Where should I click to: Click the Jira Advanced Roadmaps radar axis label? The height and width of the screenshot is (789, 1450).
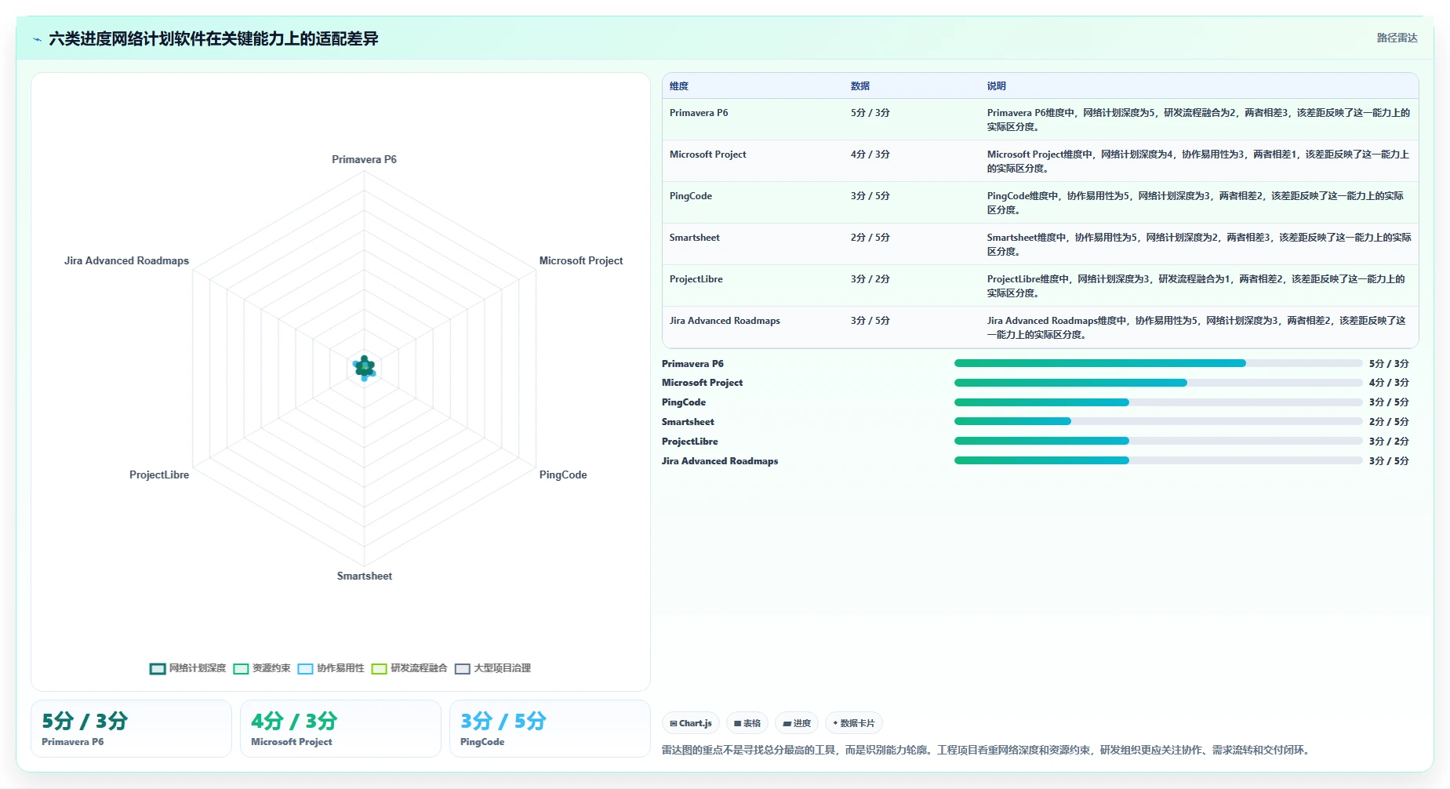pyautogui.click(x=126, y=260)
